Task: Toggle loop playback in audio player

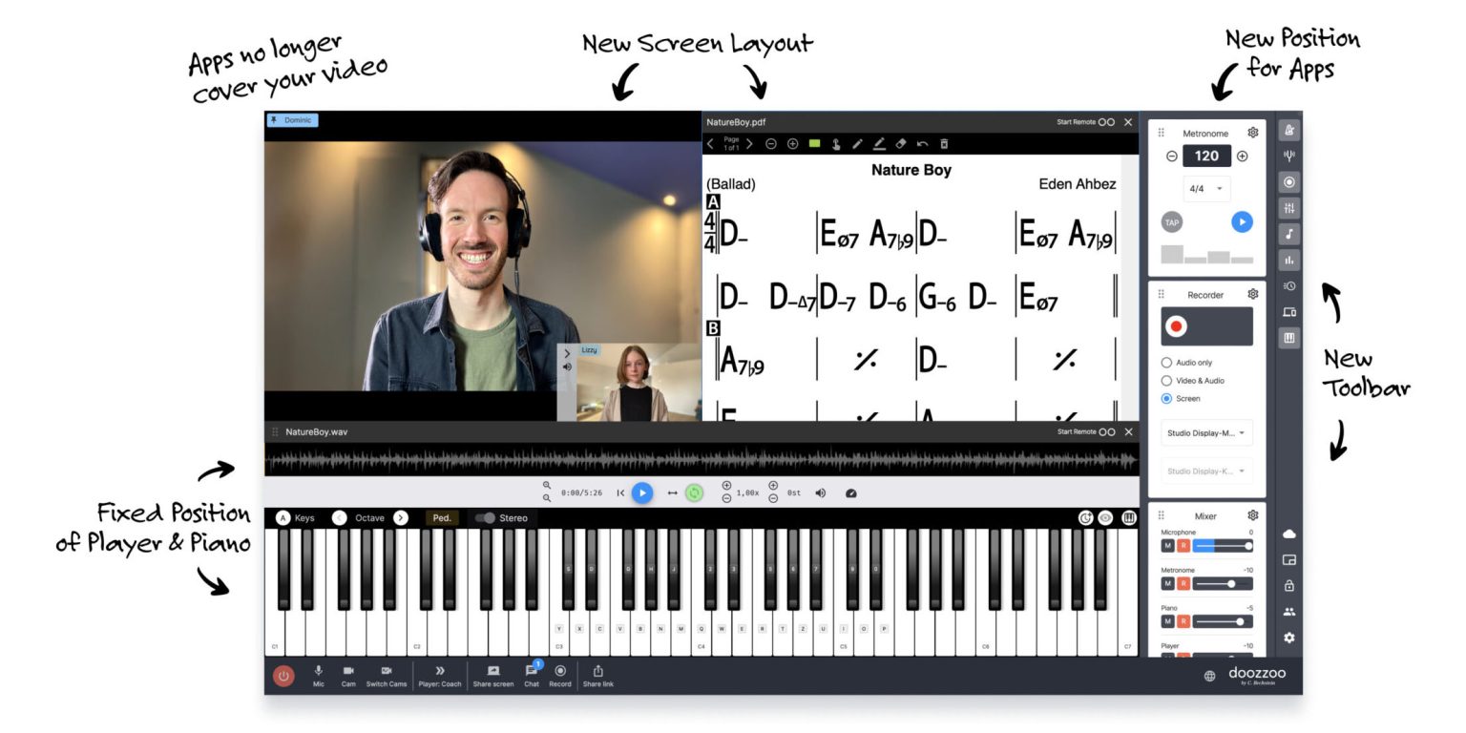Action: pos(694,492)
